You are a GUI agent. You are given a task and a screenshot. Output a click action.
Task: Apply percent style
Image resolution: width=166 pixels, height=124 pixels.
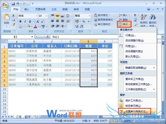[x=84, y=21]
